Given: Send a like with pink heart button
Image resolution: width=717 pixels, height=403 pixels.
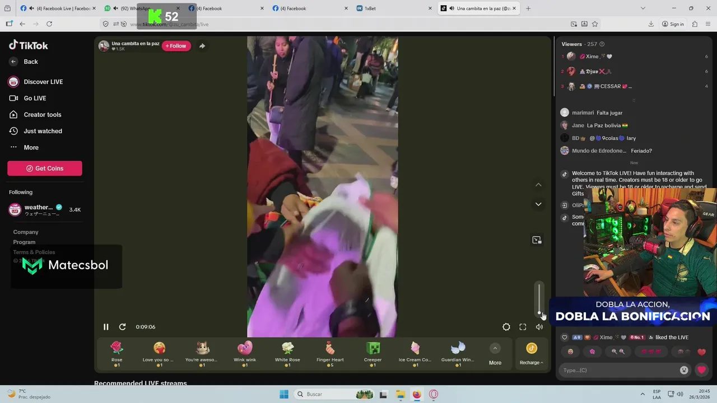Looking at the screenshot, I should [x=701, y=370].
